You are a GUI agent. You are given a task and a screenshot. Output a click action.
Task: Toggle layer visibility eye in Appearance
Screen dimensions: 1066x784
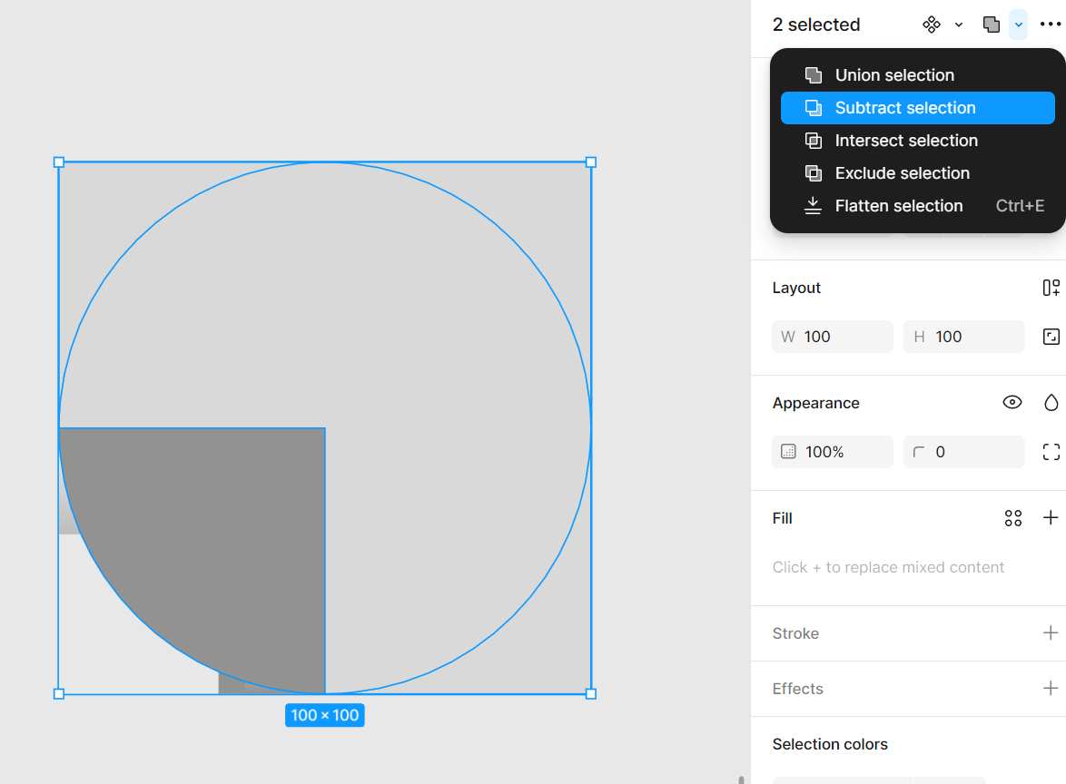click(1012, 403)
